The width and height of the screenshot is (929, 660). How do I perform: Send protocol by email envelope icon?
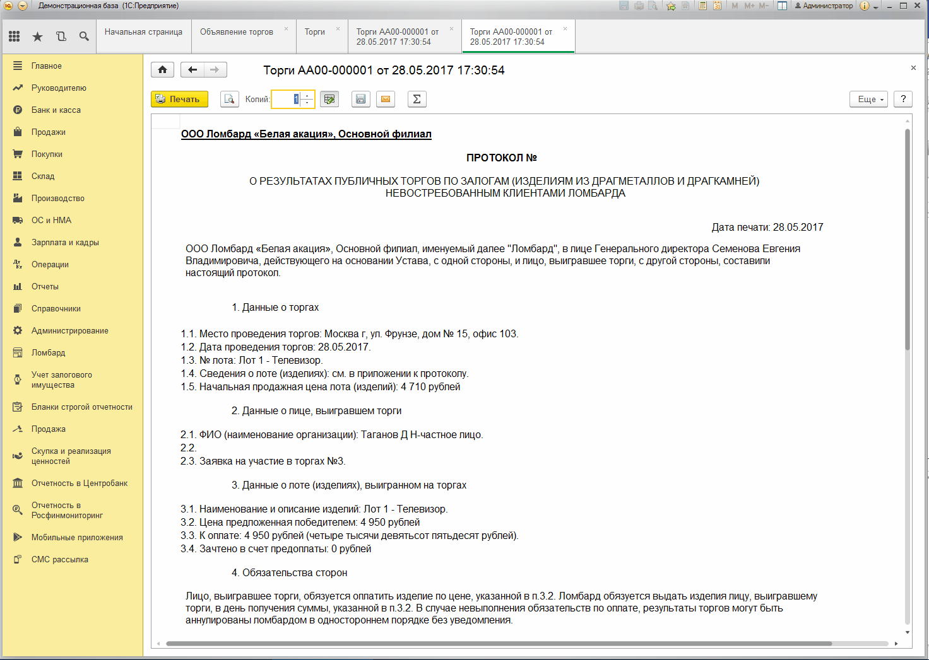click(x=386, y=99)
